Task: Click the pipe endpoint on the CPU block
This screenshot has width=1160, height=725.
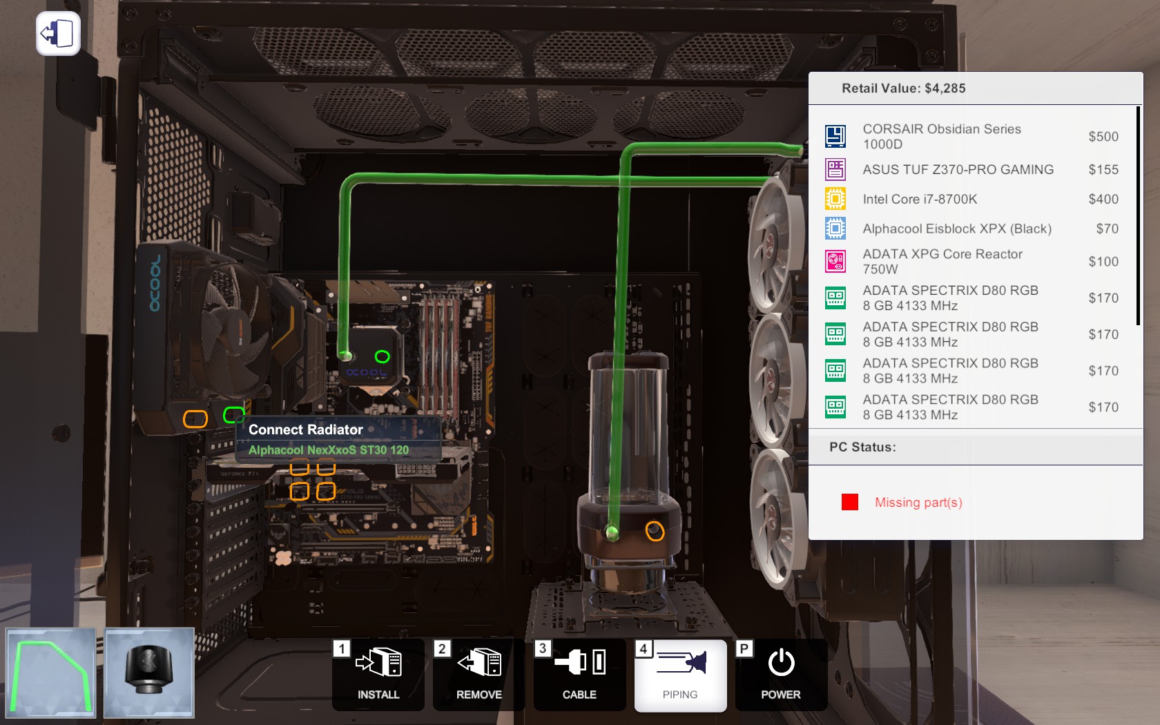Action: point(345,356)
